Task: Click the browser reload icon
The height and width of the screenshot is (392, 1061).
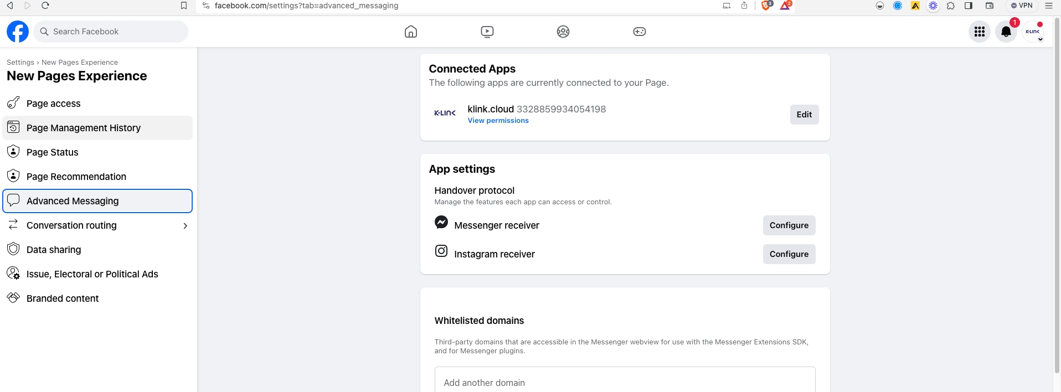Action: (45, 6)
